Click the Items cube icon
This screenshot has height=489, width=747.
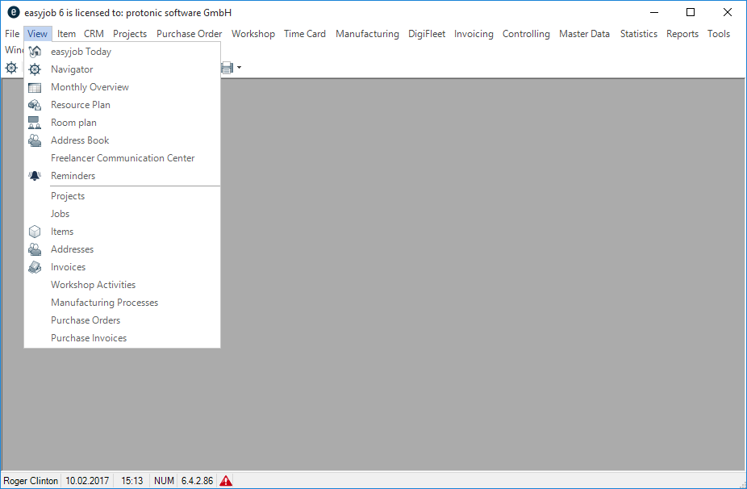click(x=35, y=232)
